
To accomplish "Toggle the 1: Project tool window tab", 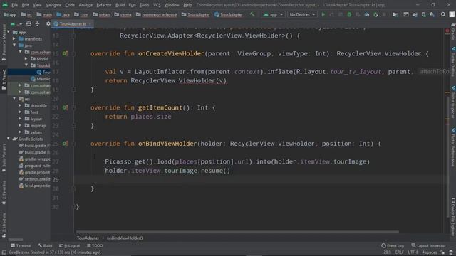I will [4, 80].
